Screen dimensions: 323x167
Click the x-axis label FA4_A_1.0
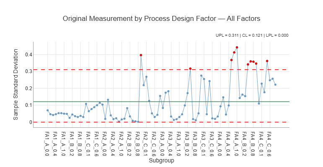(x=236, y=144)
